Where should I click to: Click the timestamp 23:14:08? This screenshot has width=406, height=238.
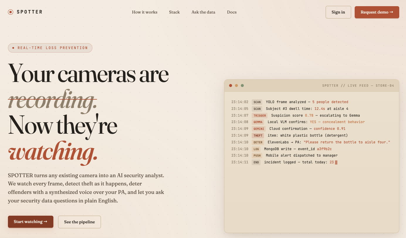[240, 122]
